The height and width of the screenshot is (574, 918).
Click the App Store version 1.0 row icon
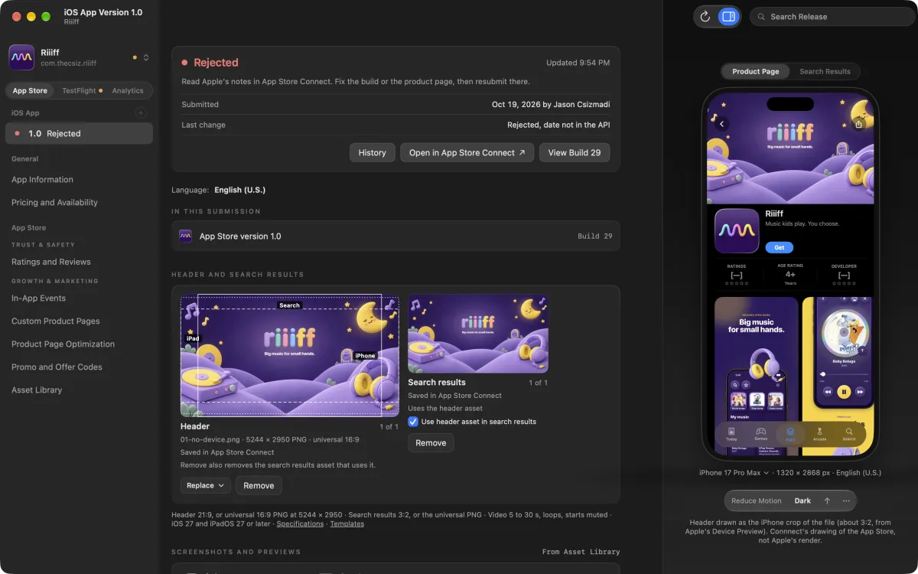pos(185,236)
